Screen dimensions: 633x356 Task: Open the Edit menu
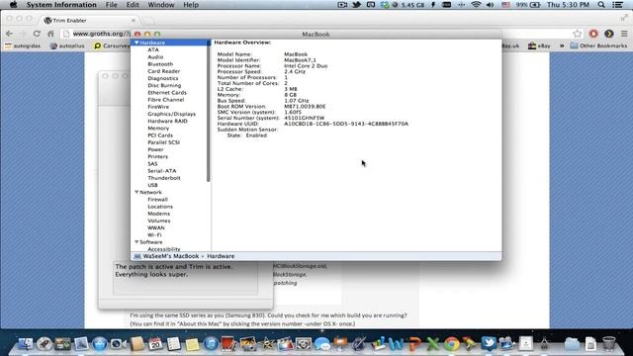(x=133, y=5)
